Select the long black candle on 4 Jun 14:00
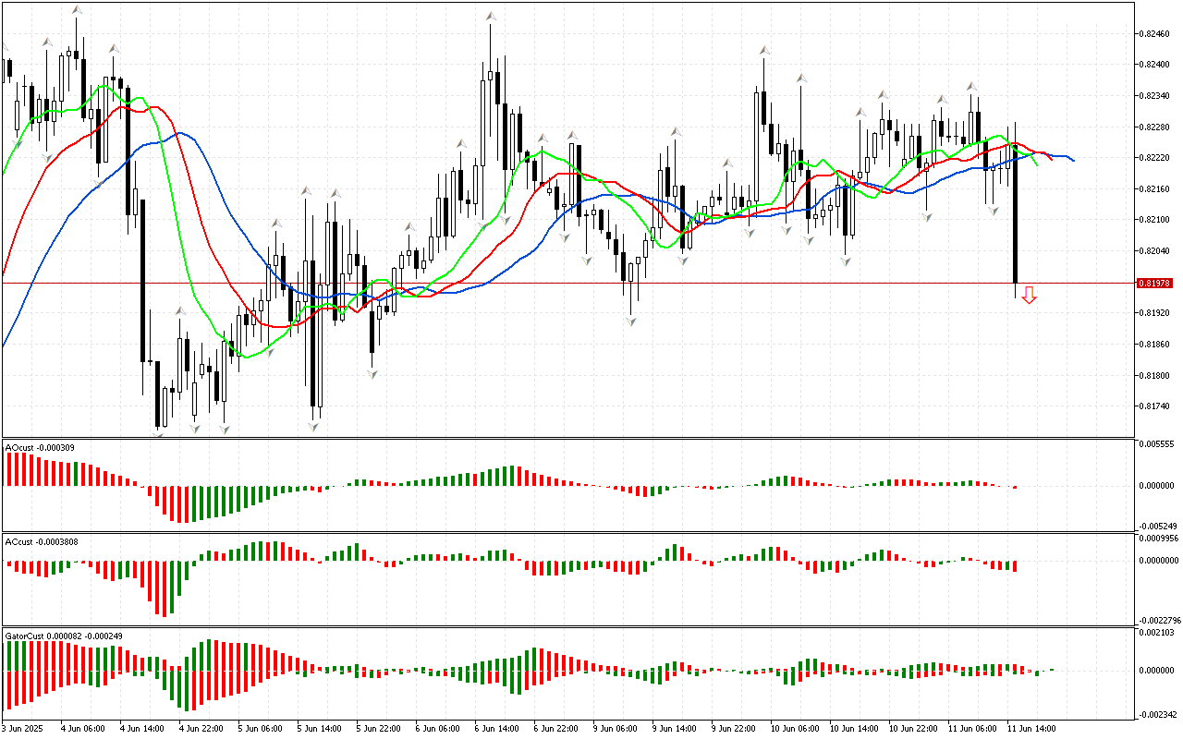This screenshot has width=1183, height=739. point(142,277)
